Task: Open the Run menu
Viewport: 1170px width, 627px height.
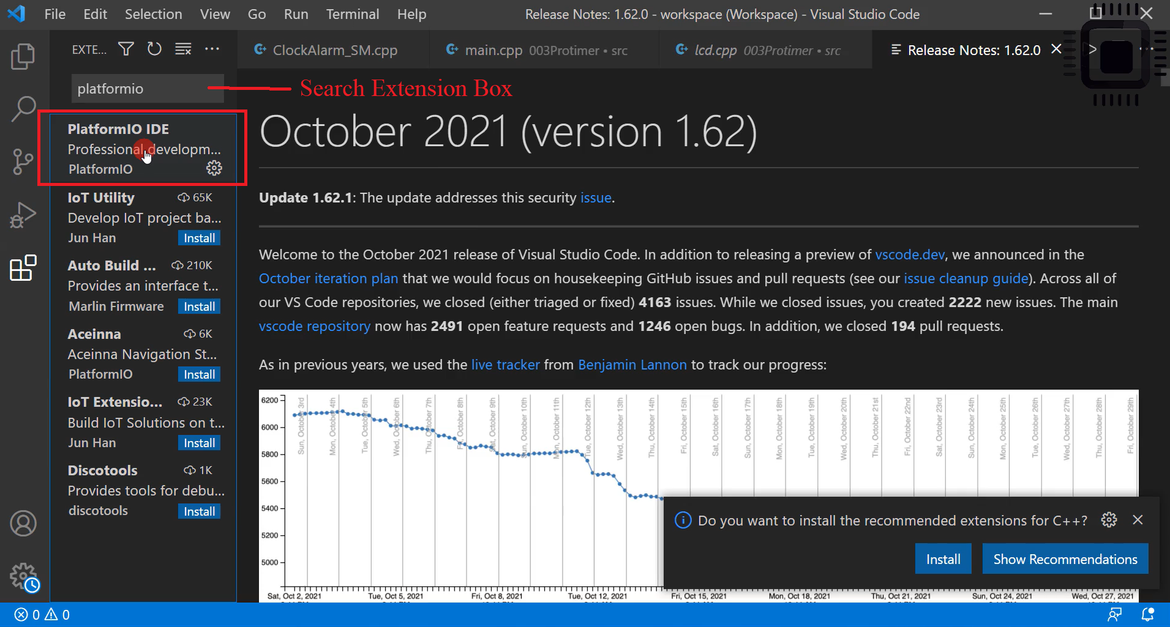Action: [296, 14]
